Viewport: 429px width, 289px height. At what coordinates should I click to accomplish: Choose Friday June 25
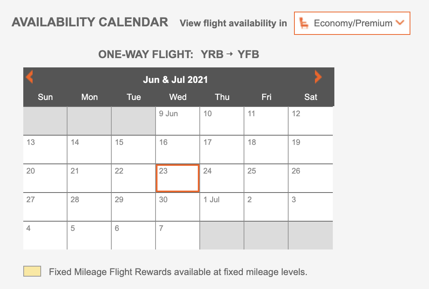266,178
